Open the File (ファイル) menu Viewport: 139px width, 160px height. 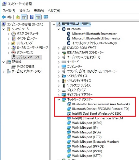tap(9, 11)
